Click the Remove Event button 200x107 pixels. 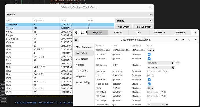pos(143,27)
